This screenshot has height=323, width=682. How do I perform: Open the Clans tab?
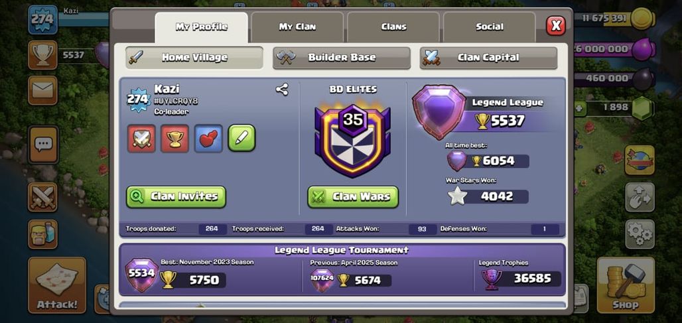point(393,27)
